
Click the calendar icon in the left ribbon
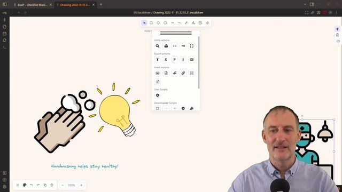5,34
